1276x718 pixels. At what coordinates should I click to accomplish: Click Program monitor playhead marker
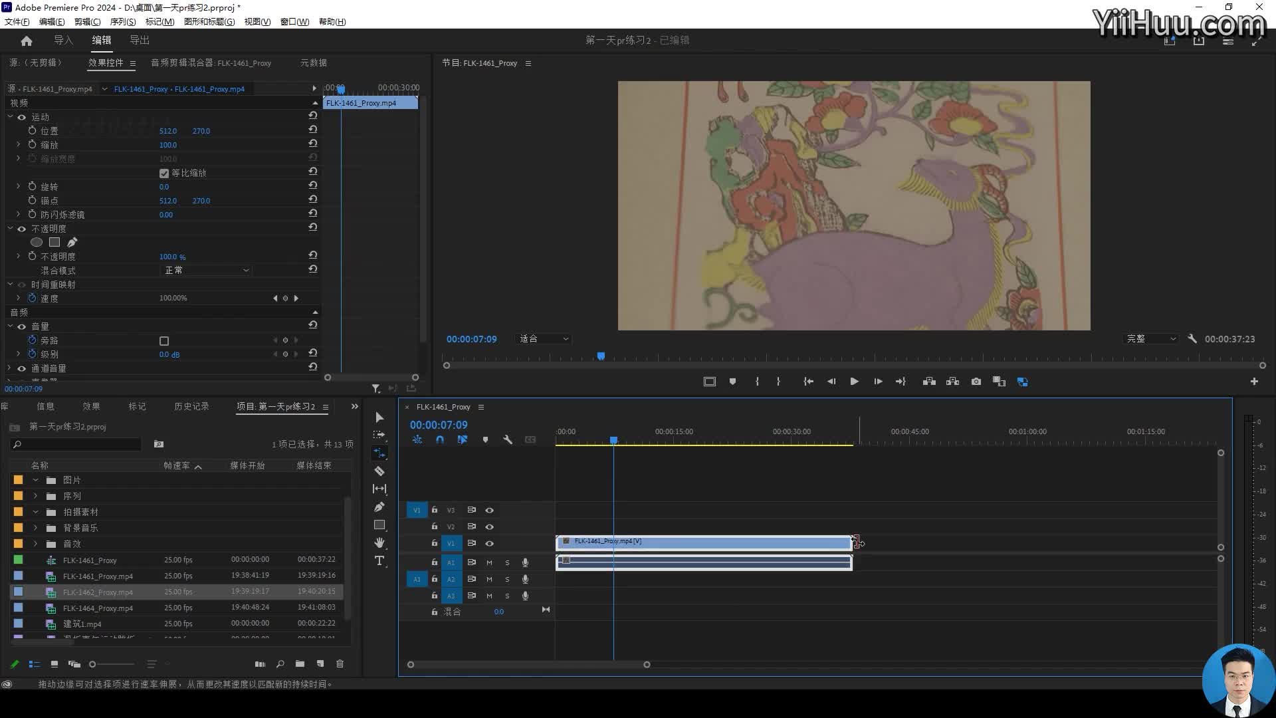[x=601, y=356]
